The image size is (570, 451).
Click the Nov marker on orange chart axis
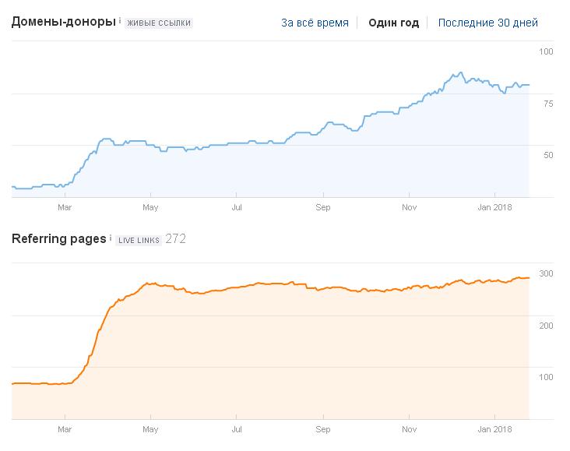[x=409, y=429]
